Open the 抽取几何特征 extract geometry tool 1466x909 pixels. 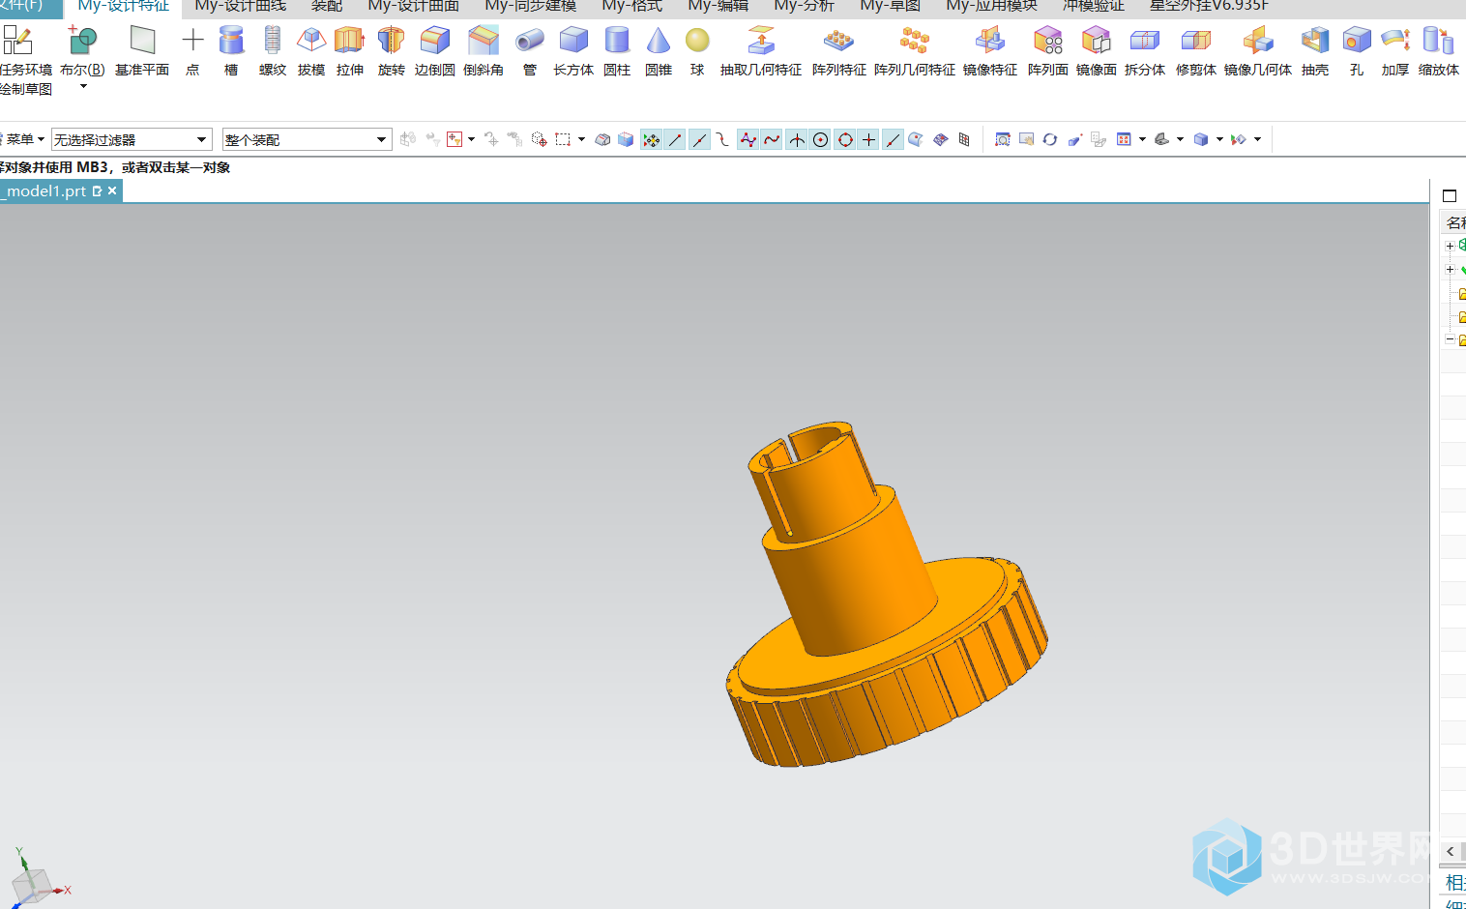click(761, 51)
